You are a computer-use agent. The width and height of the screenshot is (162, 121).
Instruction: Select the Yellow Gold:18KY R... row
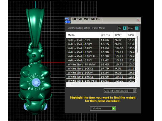point(101,56)
